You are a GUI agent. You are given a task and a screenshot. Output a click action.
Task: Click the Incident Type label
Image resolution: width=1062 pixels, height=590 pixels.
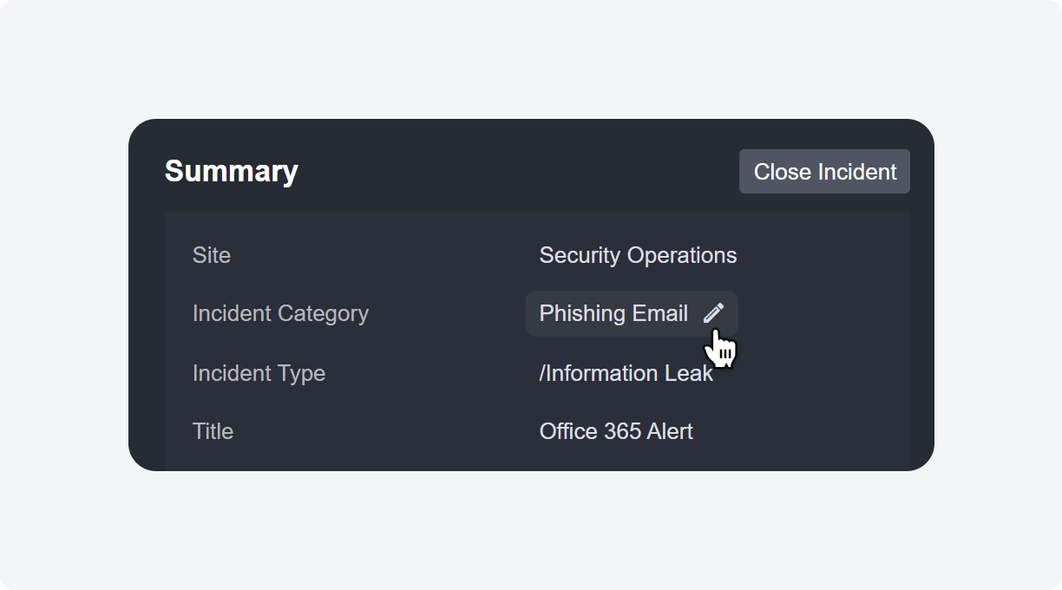pos(259,373)
